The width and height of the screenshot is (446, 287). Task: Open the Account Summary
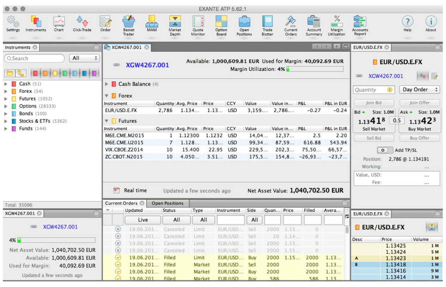coord(314,26)
